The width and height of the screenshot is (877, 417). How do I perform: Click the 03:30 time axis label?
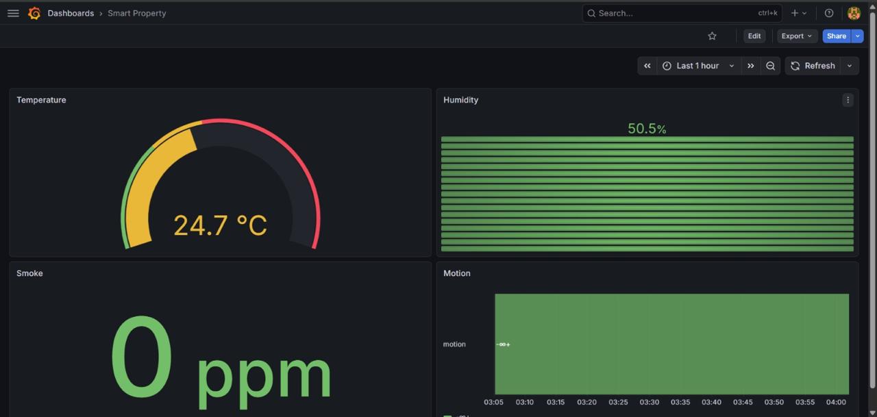click(x=649, y=403)
